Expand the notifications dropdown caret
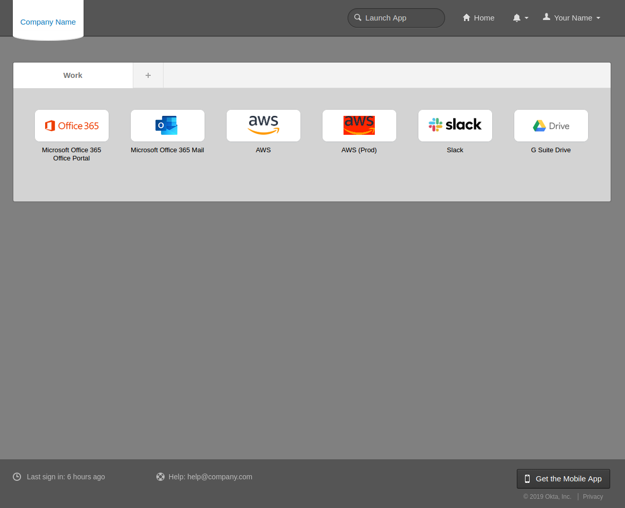The width and height of the screenshot is (625, 508). coord(527,18)
